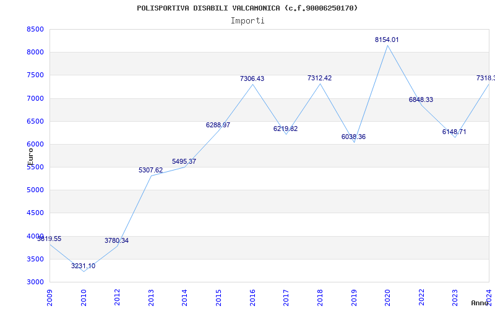The height and width of the screenshot is (309, 495).
Task: Click the 4500 y-axis tick label
Action: click(x=35, y=213)
